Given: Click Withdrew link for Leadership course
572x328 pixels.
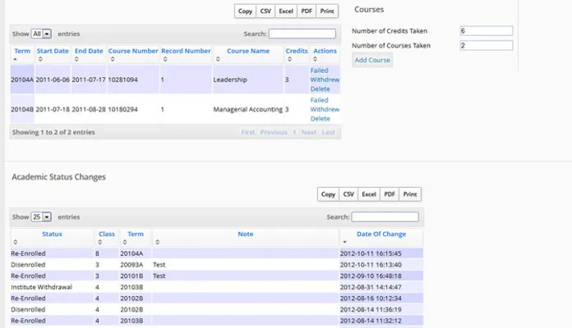Looking at the screenshot, I should (x=325, y=80).
